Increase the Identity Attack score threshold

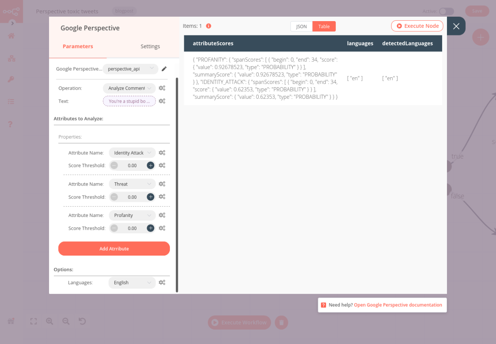point(150,165)
